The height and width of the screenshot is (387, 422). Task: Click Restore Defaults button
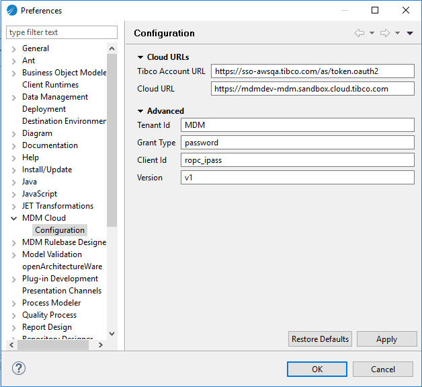pos(320,339)
